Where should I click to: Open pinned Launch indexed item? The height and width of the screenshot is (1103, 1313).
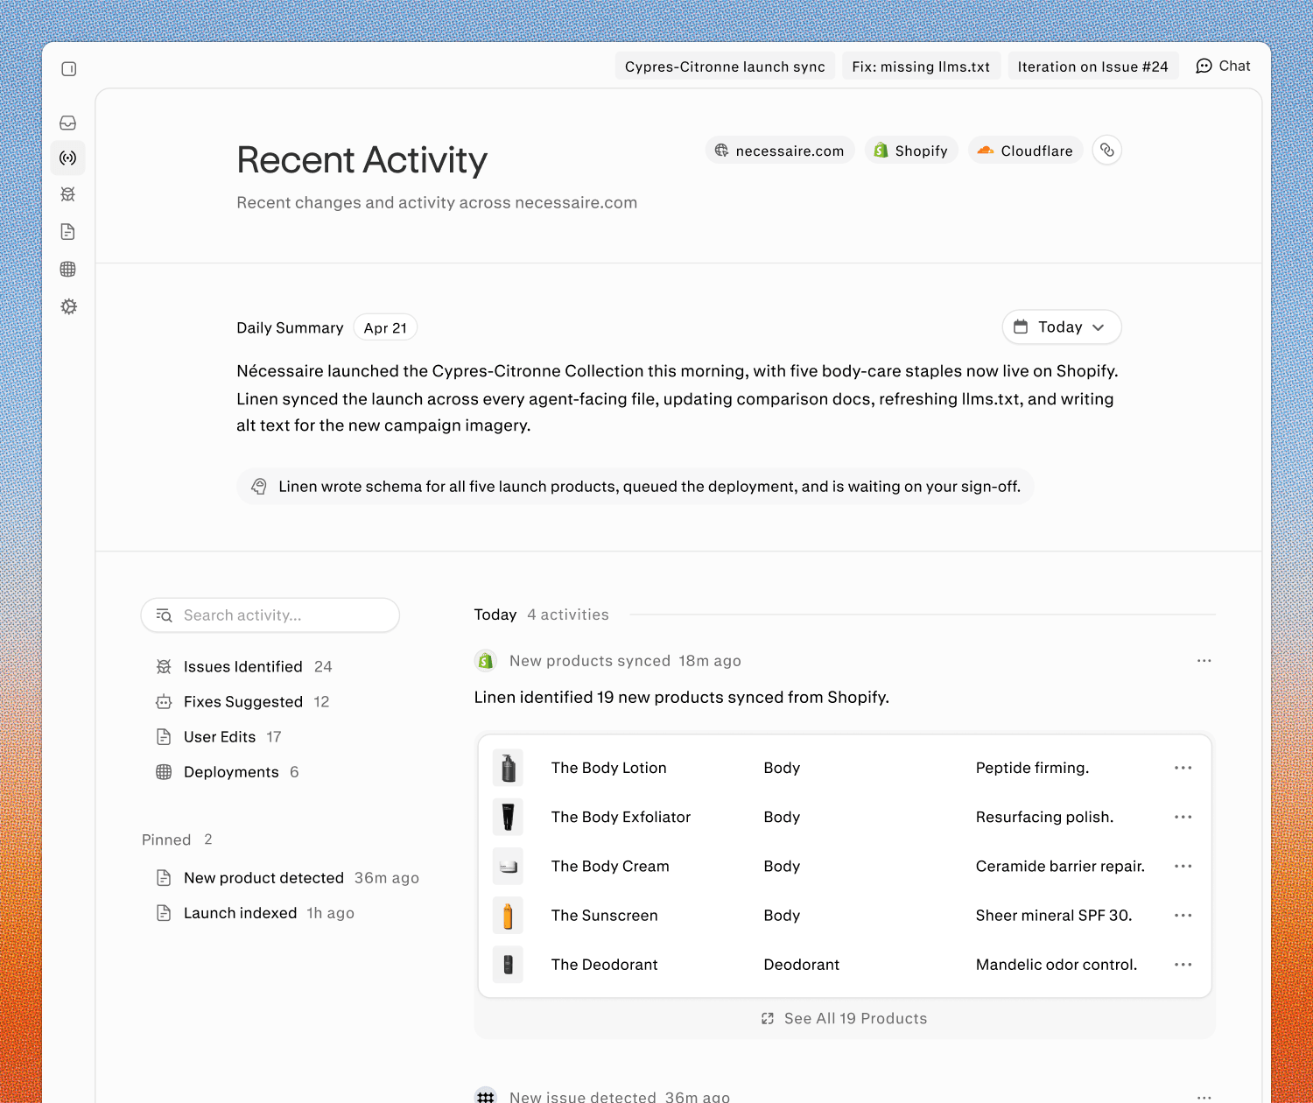pos(255,913)
